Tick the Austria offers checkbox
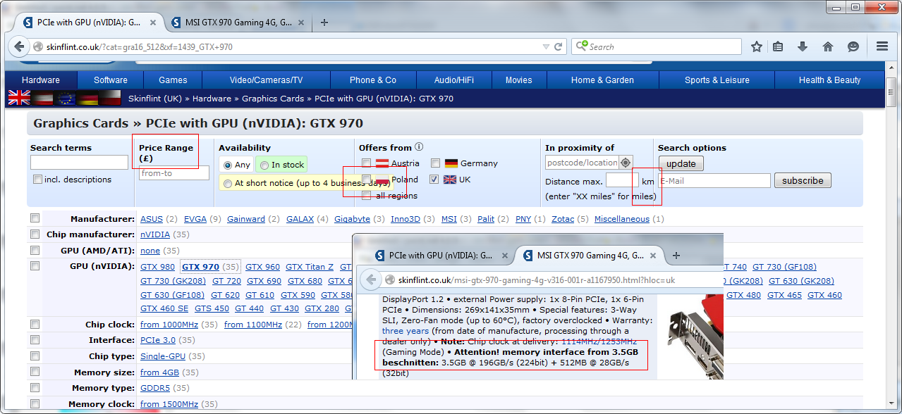 click(366, 163)
